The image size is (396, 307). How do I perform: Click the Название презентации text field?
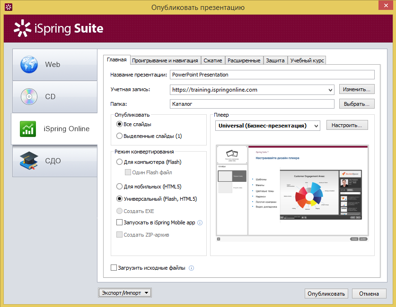(x=272, y=75)
